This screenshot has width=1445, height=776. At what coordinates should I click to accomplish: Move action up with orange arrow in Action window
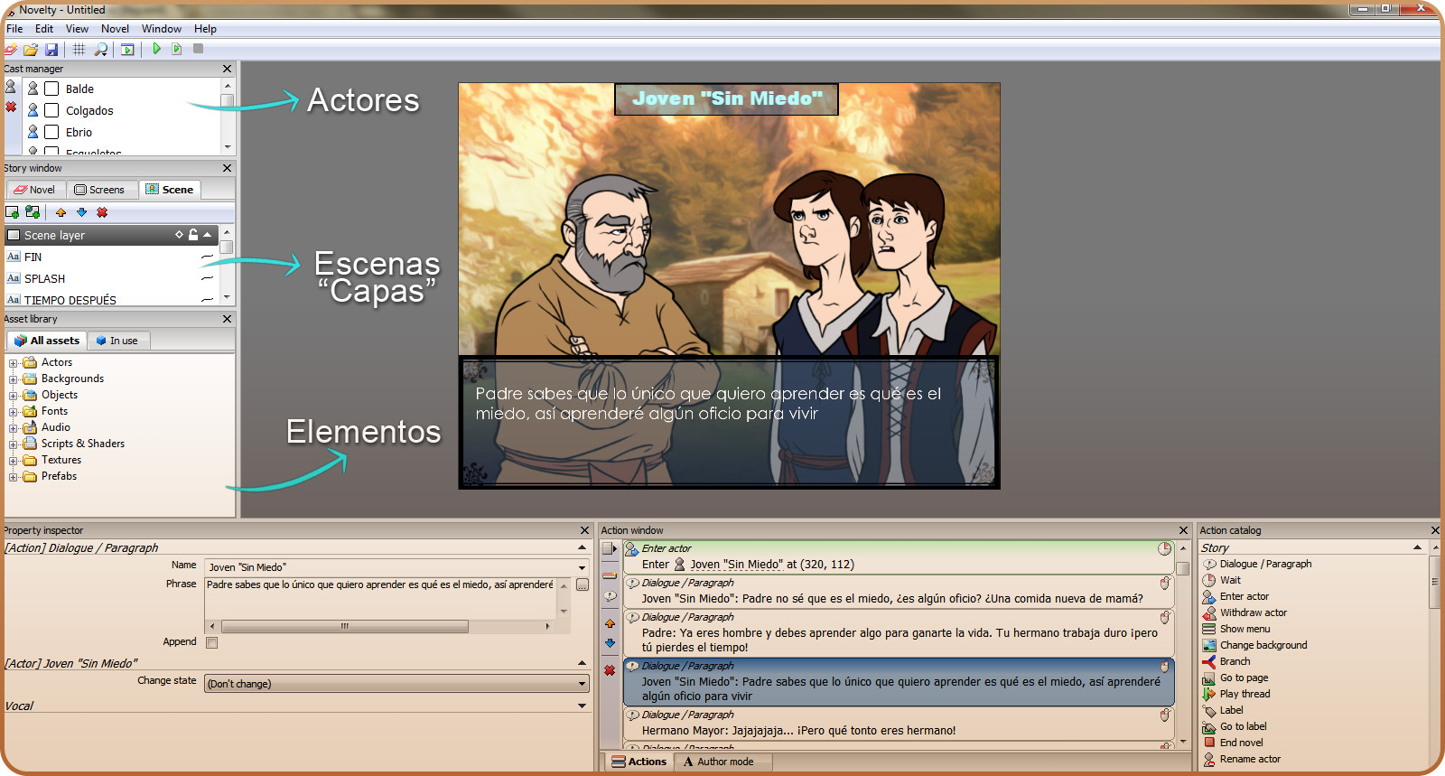[610, 623]
